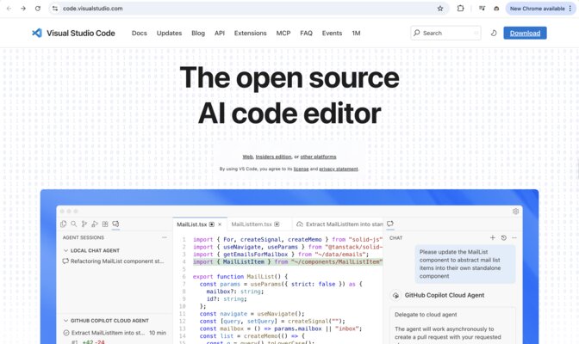Image resolution: width=579 pixels, height=344 pixels.
Task: Click the incognito-style profile icon in toolbar
Action: pos(496,8)
